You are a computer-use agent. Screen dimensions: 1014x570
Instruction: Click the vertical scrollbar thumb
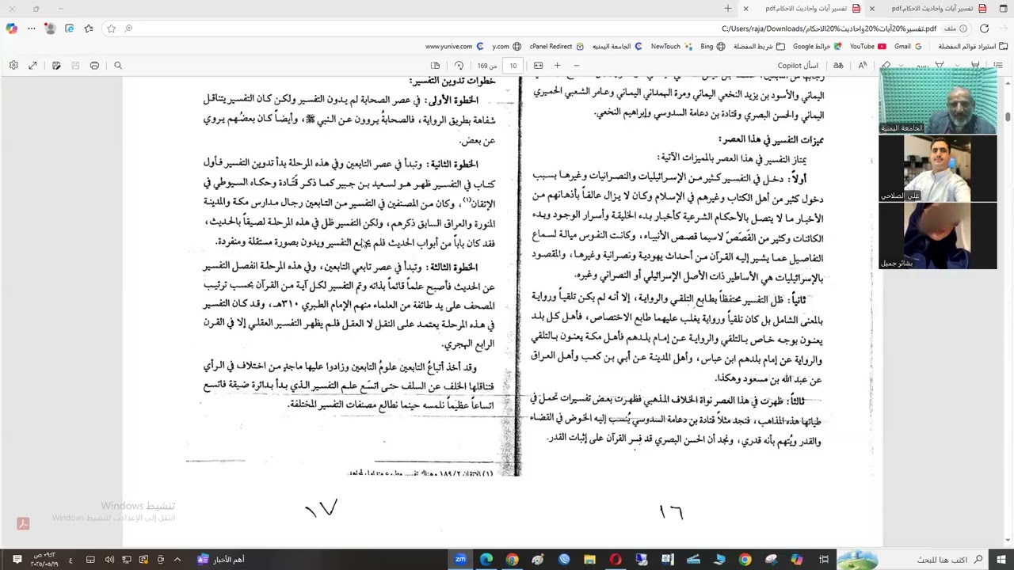(x=1008, y=116)
